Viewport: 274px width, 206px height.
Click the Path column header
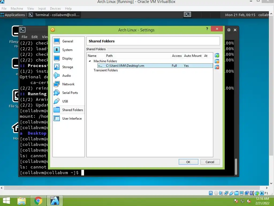pyautogui.click(x=109, y=56)
